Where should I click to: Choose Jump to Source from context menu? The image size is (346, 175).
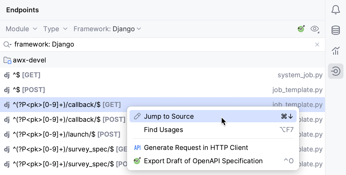pos(213,116)
